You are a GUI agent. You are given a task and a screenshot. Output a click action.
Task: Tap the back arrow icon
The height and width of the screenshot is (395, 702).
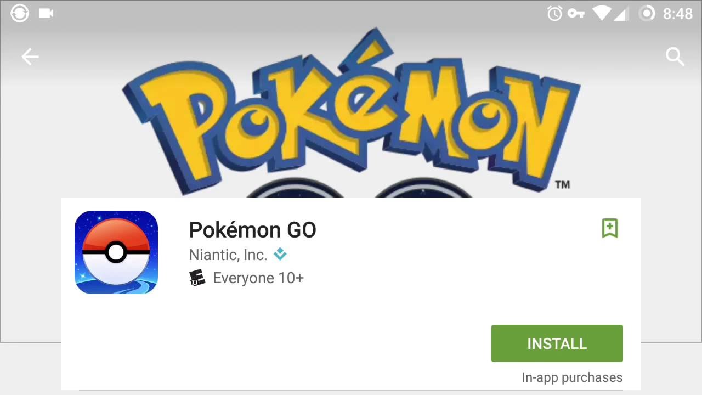click(30, 57)
